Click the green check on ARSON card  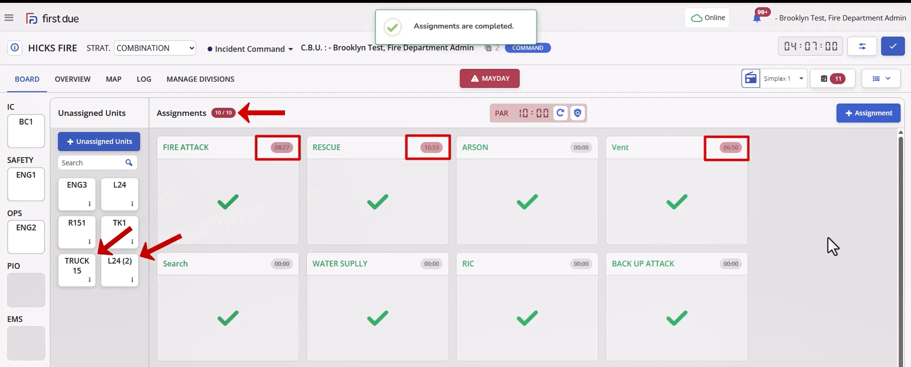[527, 201]
